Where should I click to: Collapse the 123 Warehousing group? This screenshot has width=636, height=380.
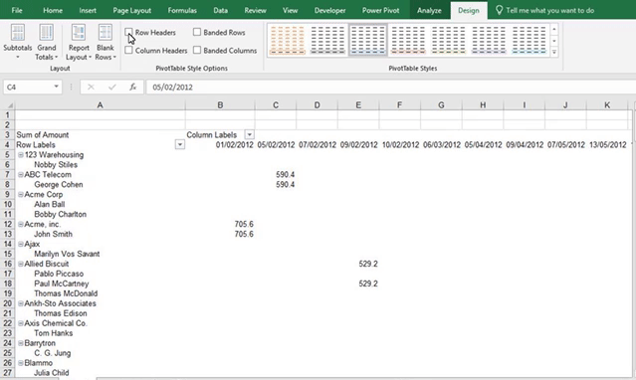(x=21, y=154)
